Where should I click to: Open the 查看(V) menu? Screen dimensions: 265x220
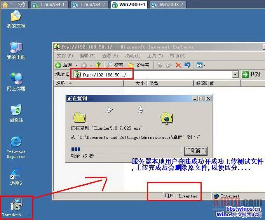(x=110, y=55)
